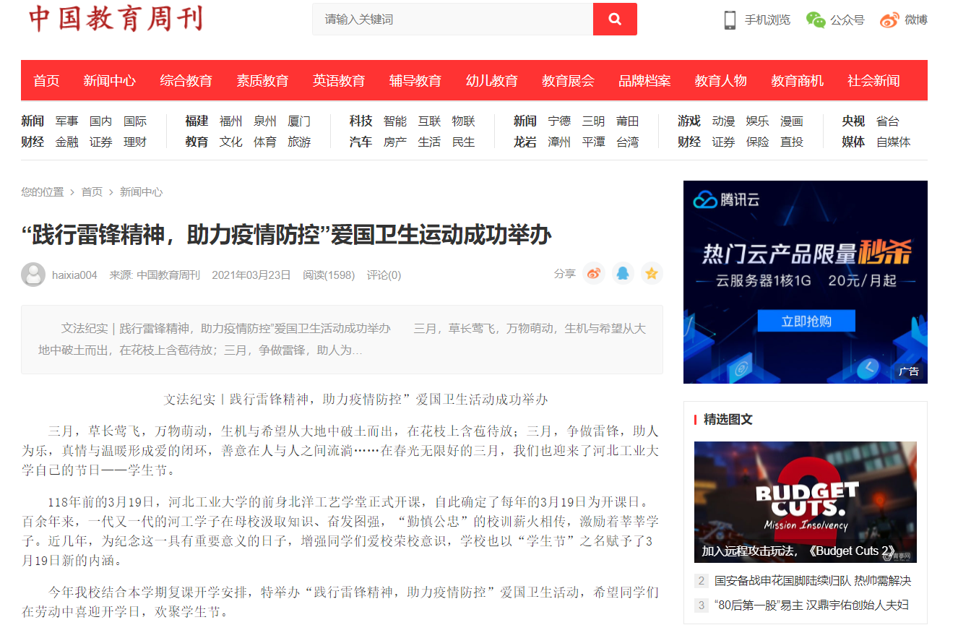Image resolution: width=958 pixels, height=625 pixels.
Task: Click the keyword search input field
Action: pyautogui.click(x=452, y=20)
